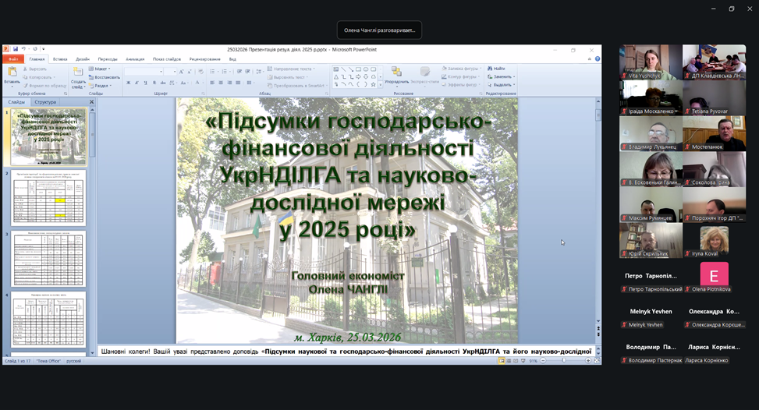The image size is (759, 410).
Task: Click the File (Файл) button
Action: [13, 58]
